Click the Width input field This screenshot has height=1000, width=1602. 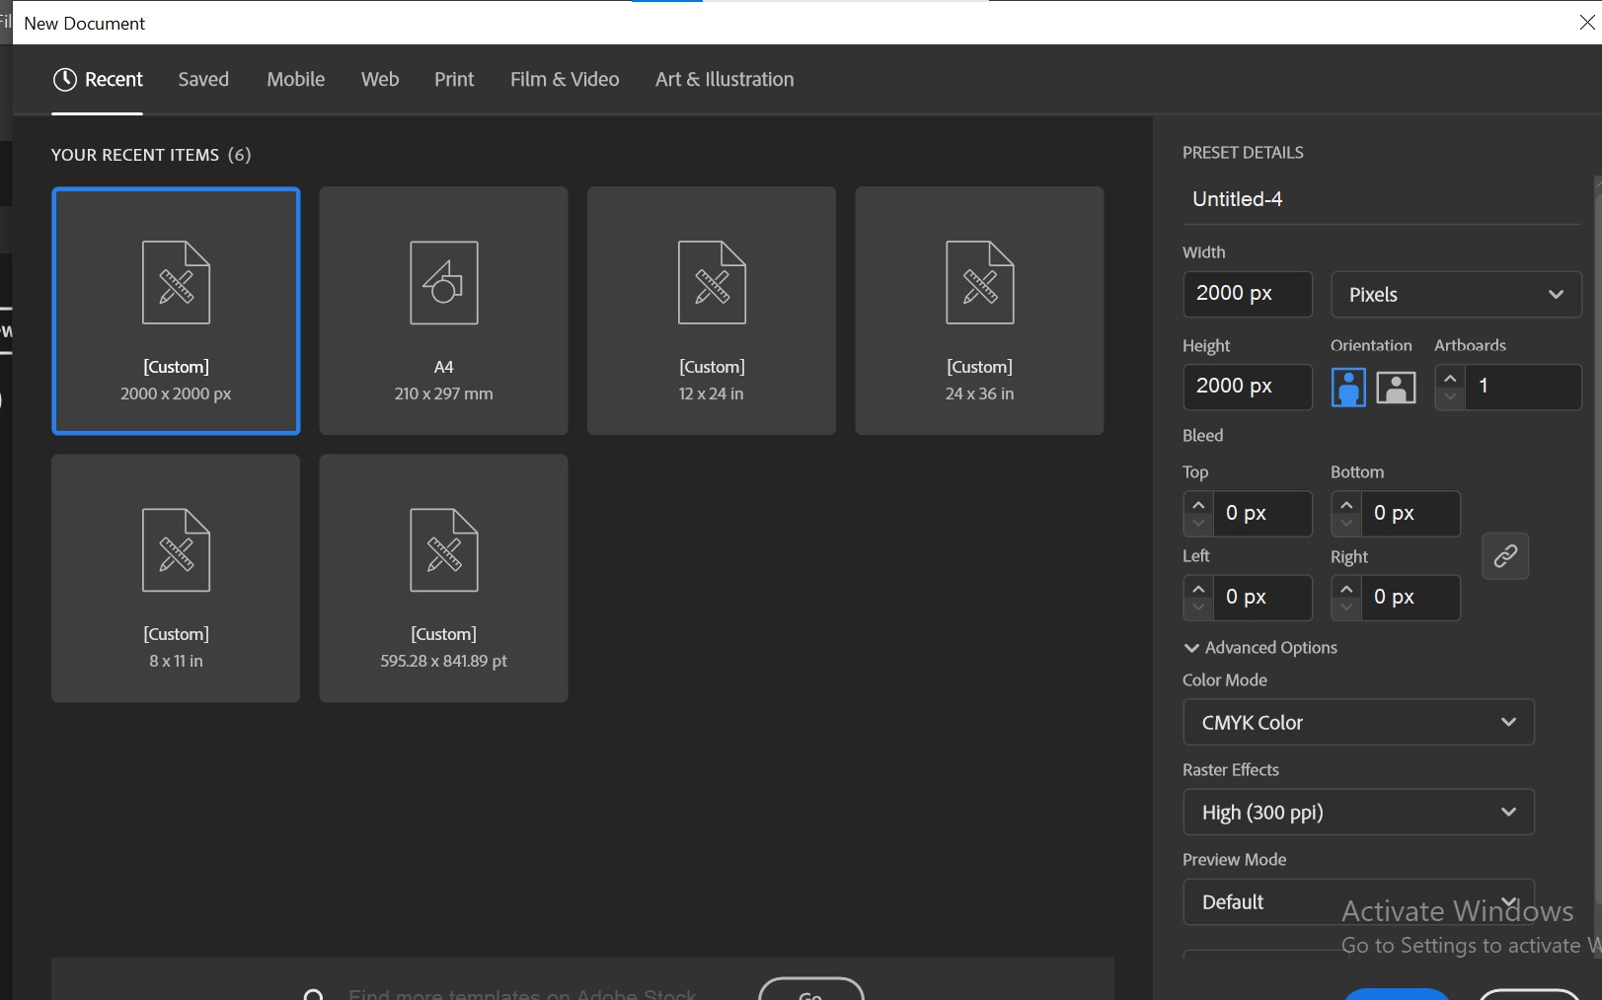[x=1248, y=294]
